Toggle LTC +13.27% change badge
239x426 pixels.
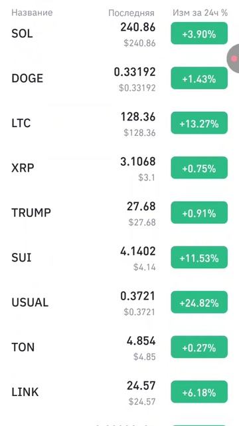tap(199, 123)
